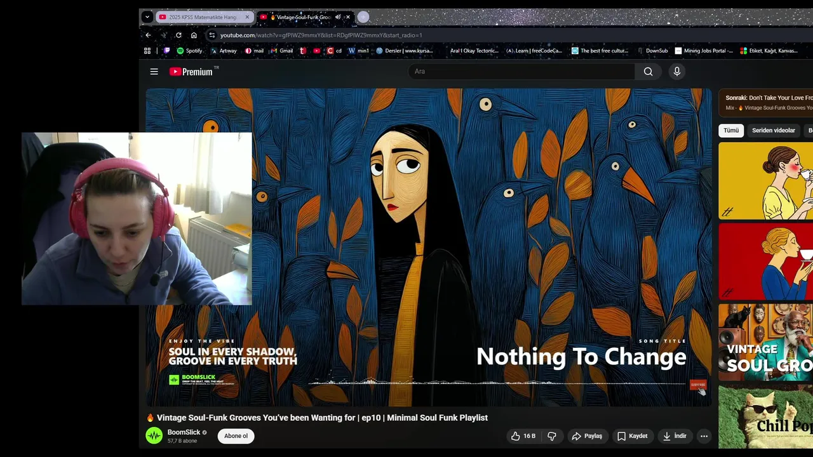Click the youtube.com address bar URL
The height and width of the screenshot is (457, 813).
[321, 36]
